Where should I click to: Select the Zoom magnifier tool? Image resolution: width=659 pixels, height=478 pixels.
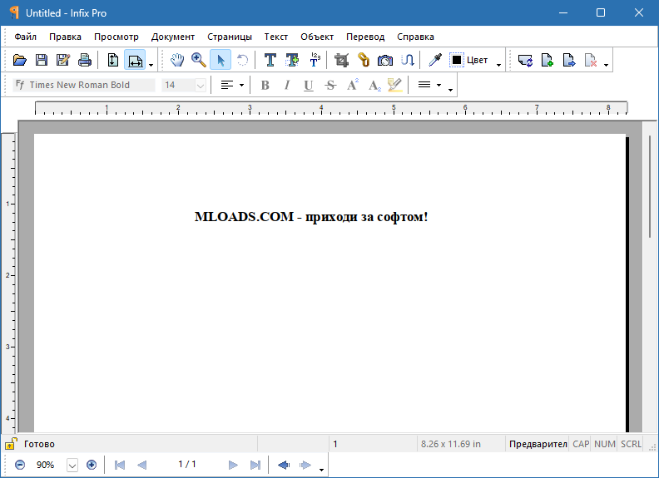click(198, 60)
